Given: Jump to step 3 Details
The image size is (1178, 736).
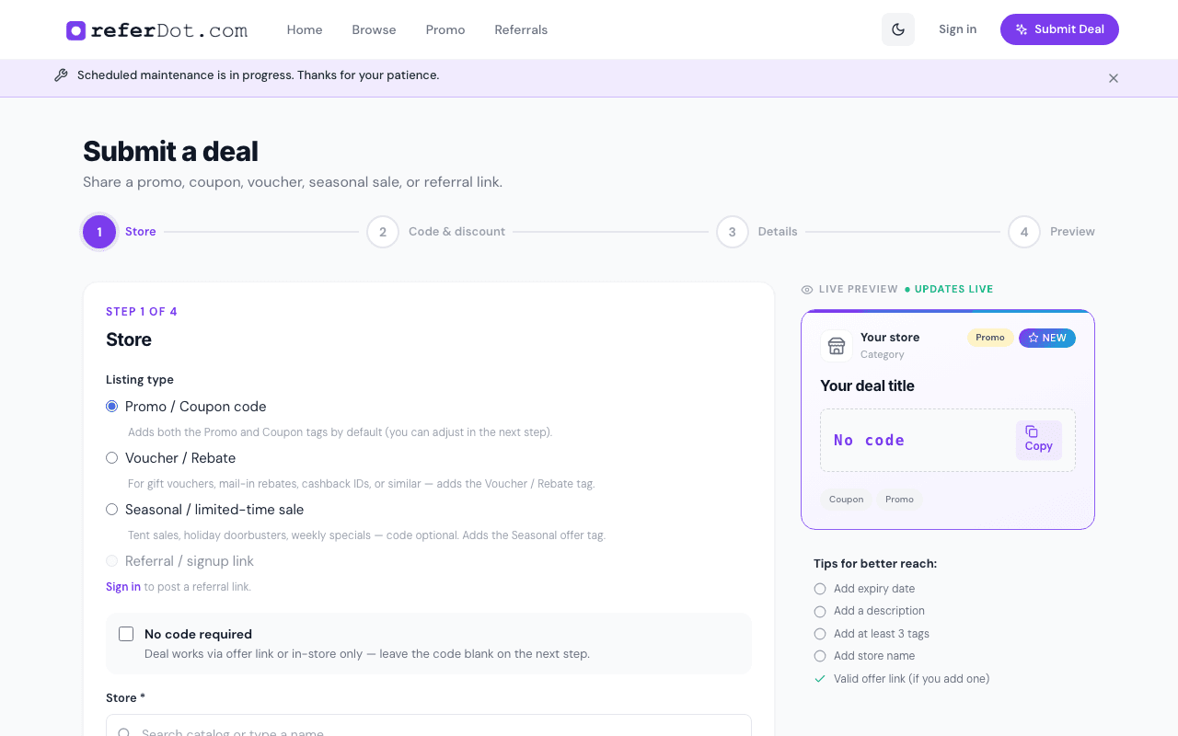Looking at the screenshot, I should coord(757,232).
